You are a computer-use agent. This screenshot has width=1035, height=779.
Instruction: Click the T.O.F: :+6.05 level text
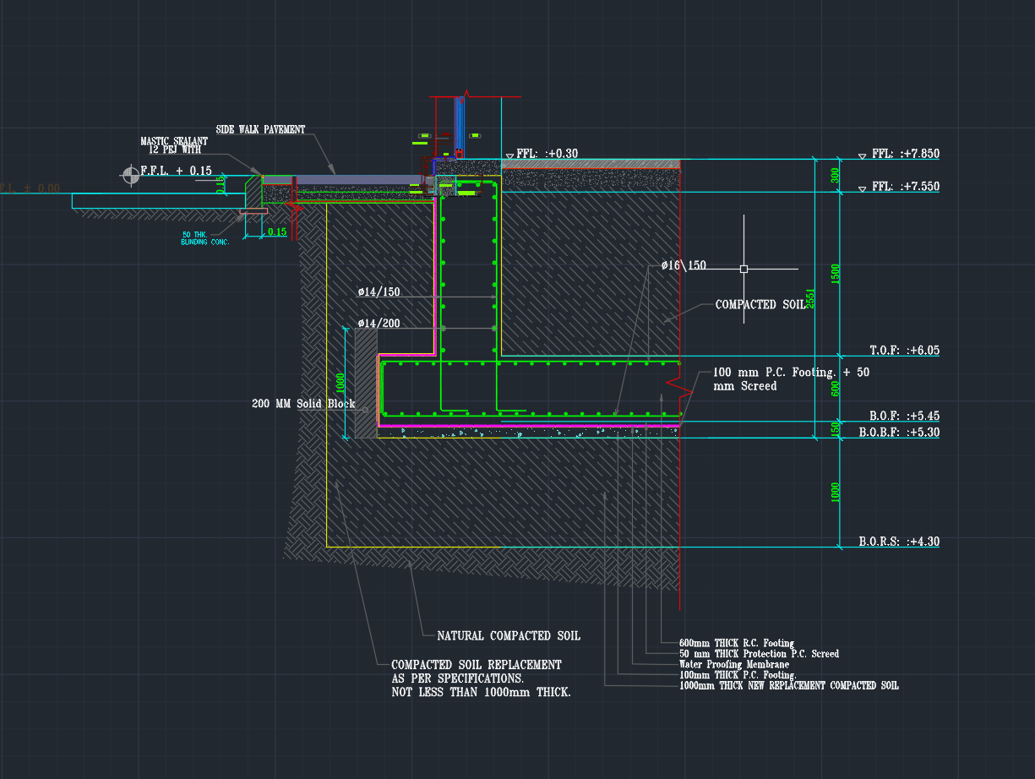905,350
